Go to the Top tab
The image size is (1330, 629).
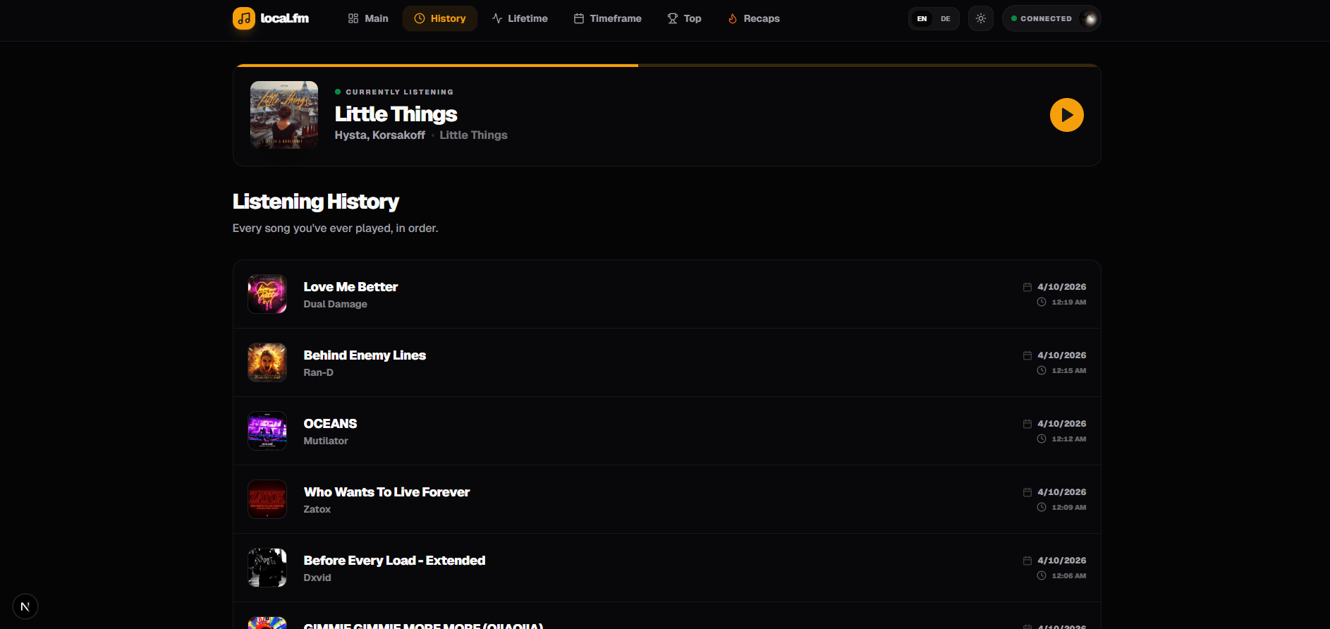(685, 18)
